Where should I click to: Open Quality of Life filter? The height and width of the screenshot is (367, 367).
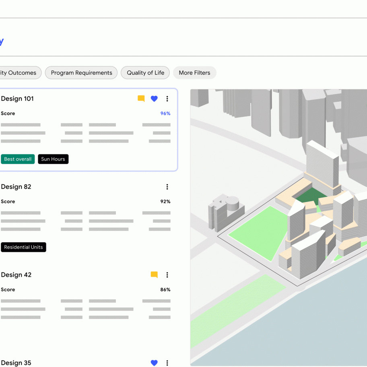145,73
